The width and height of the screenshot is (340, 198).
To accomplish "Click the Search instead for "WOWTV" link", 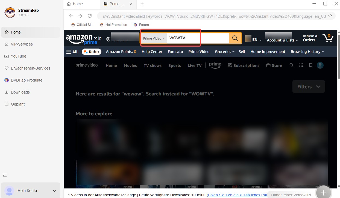I will click(x=180, y=94).
